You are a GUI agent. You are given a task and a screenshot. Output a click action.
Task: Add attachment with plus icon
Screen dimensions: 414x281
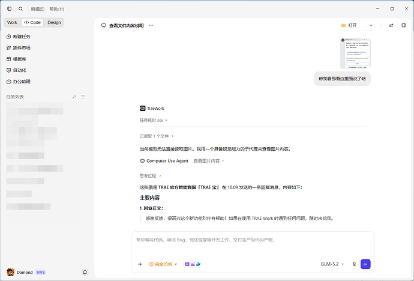coord(140,264)
